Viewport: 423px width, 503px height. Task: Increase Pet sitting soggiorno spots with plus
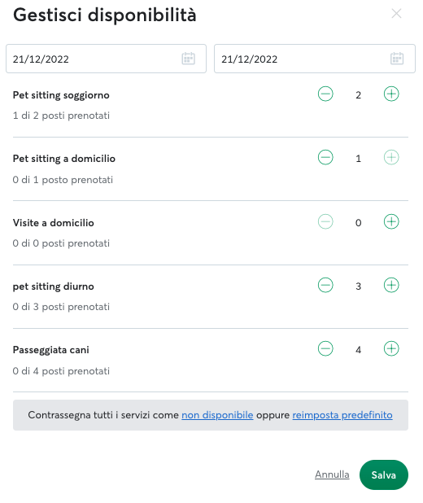pyautogui.click(x=391, y=94)
